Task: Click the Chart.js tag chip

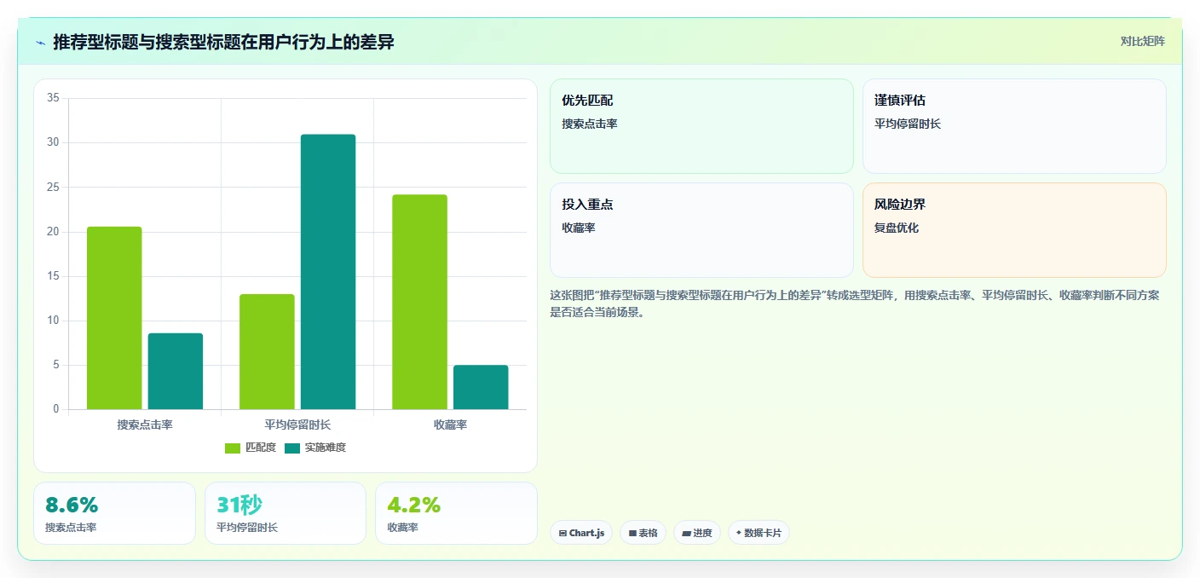Action: (x=581, y=533)
